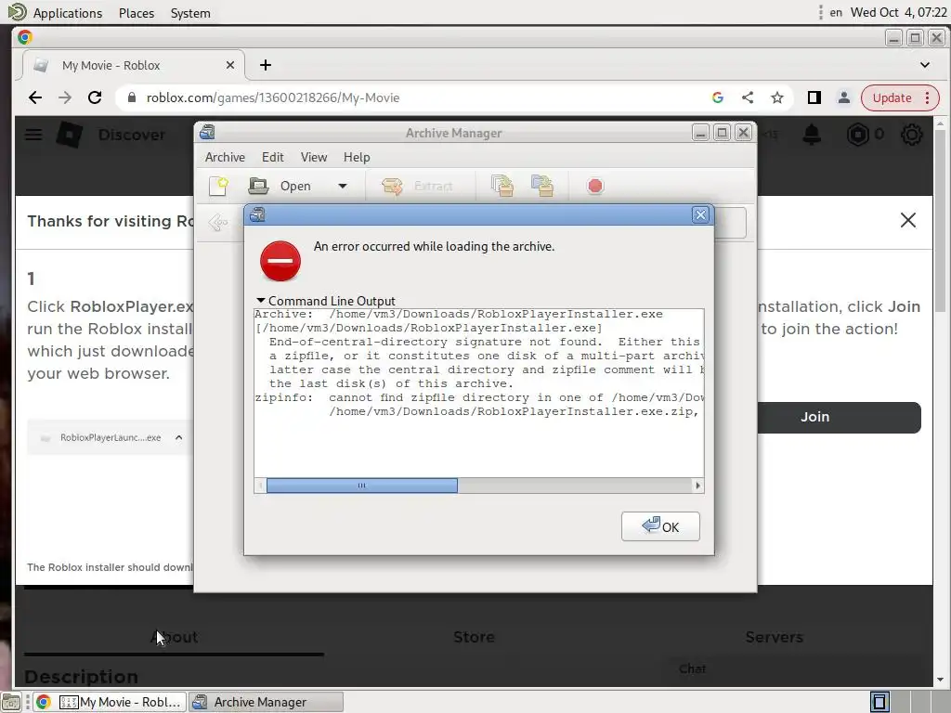
Task: Open the Help menu in Archive Manager
Action: [357, 157]
